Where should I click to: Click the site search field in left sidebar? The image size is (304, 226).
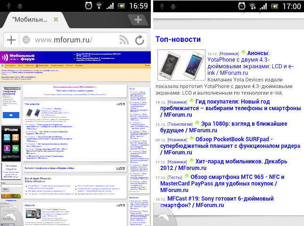(x=12, y=186)
